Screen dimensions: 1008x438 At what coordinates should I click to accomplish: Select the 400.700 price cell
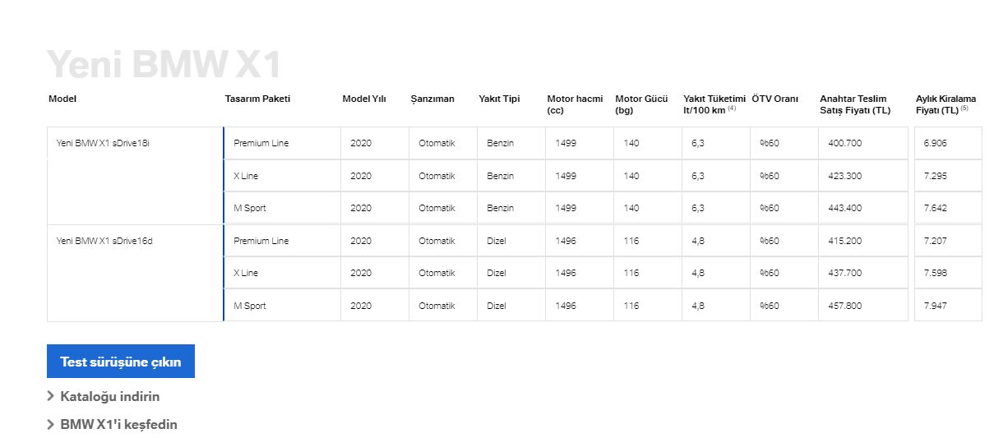tap(863, 143)
